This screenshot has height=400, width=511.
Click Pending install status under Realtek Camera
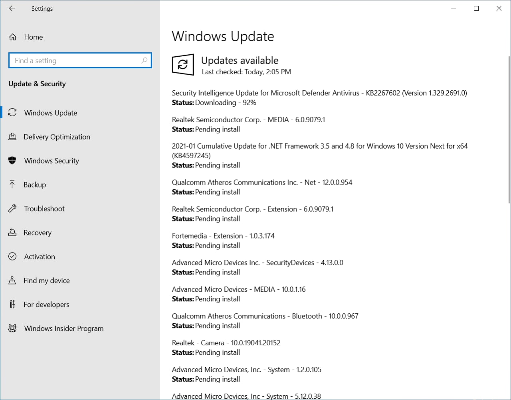pyautogui.click(x=218, y=353)
